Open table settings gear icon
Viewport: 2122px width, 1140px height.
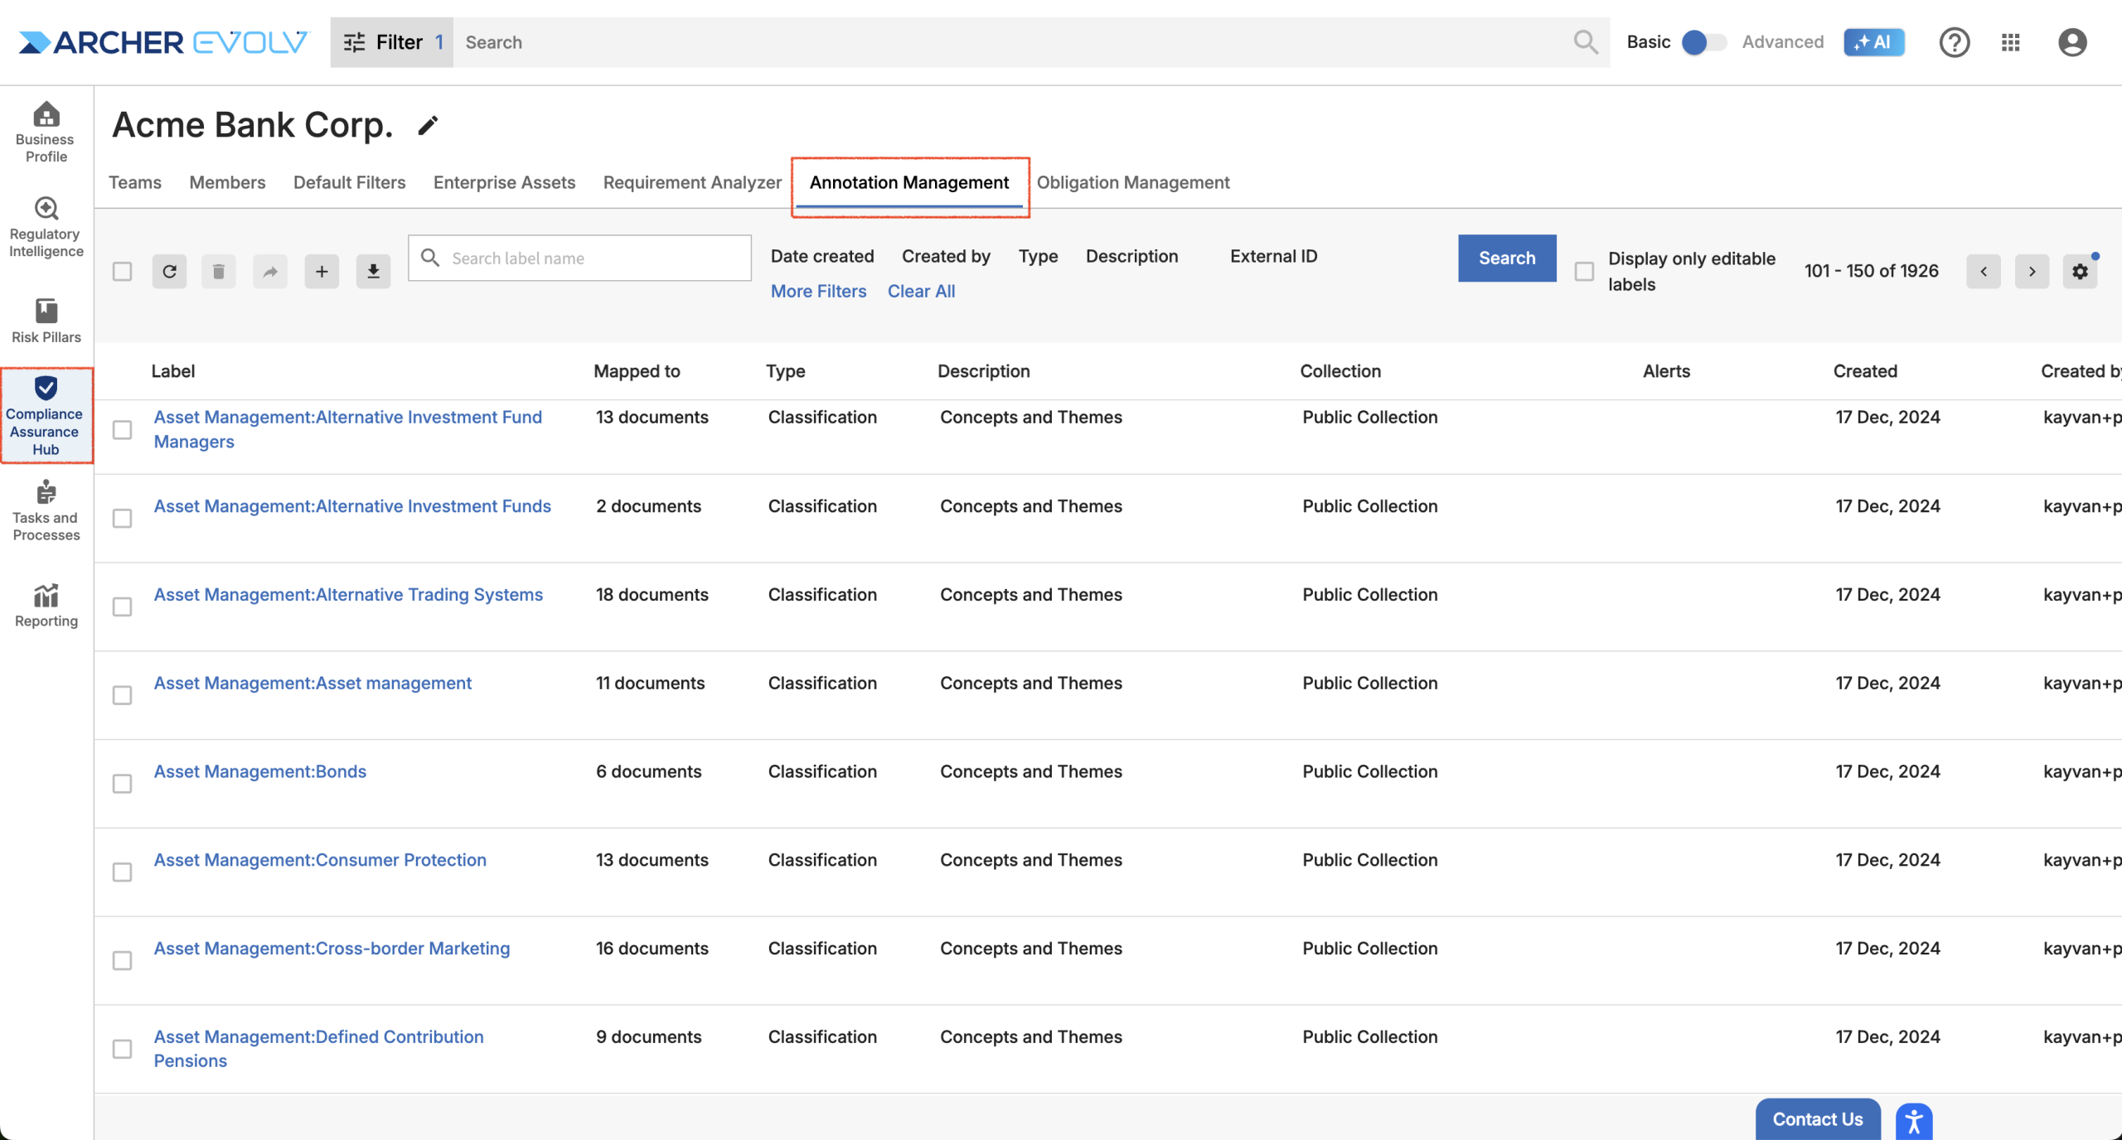click(2080, 271)
